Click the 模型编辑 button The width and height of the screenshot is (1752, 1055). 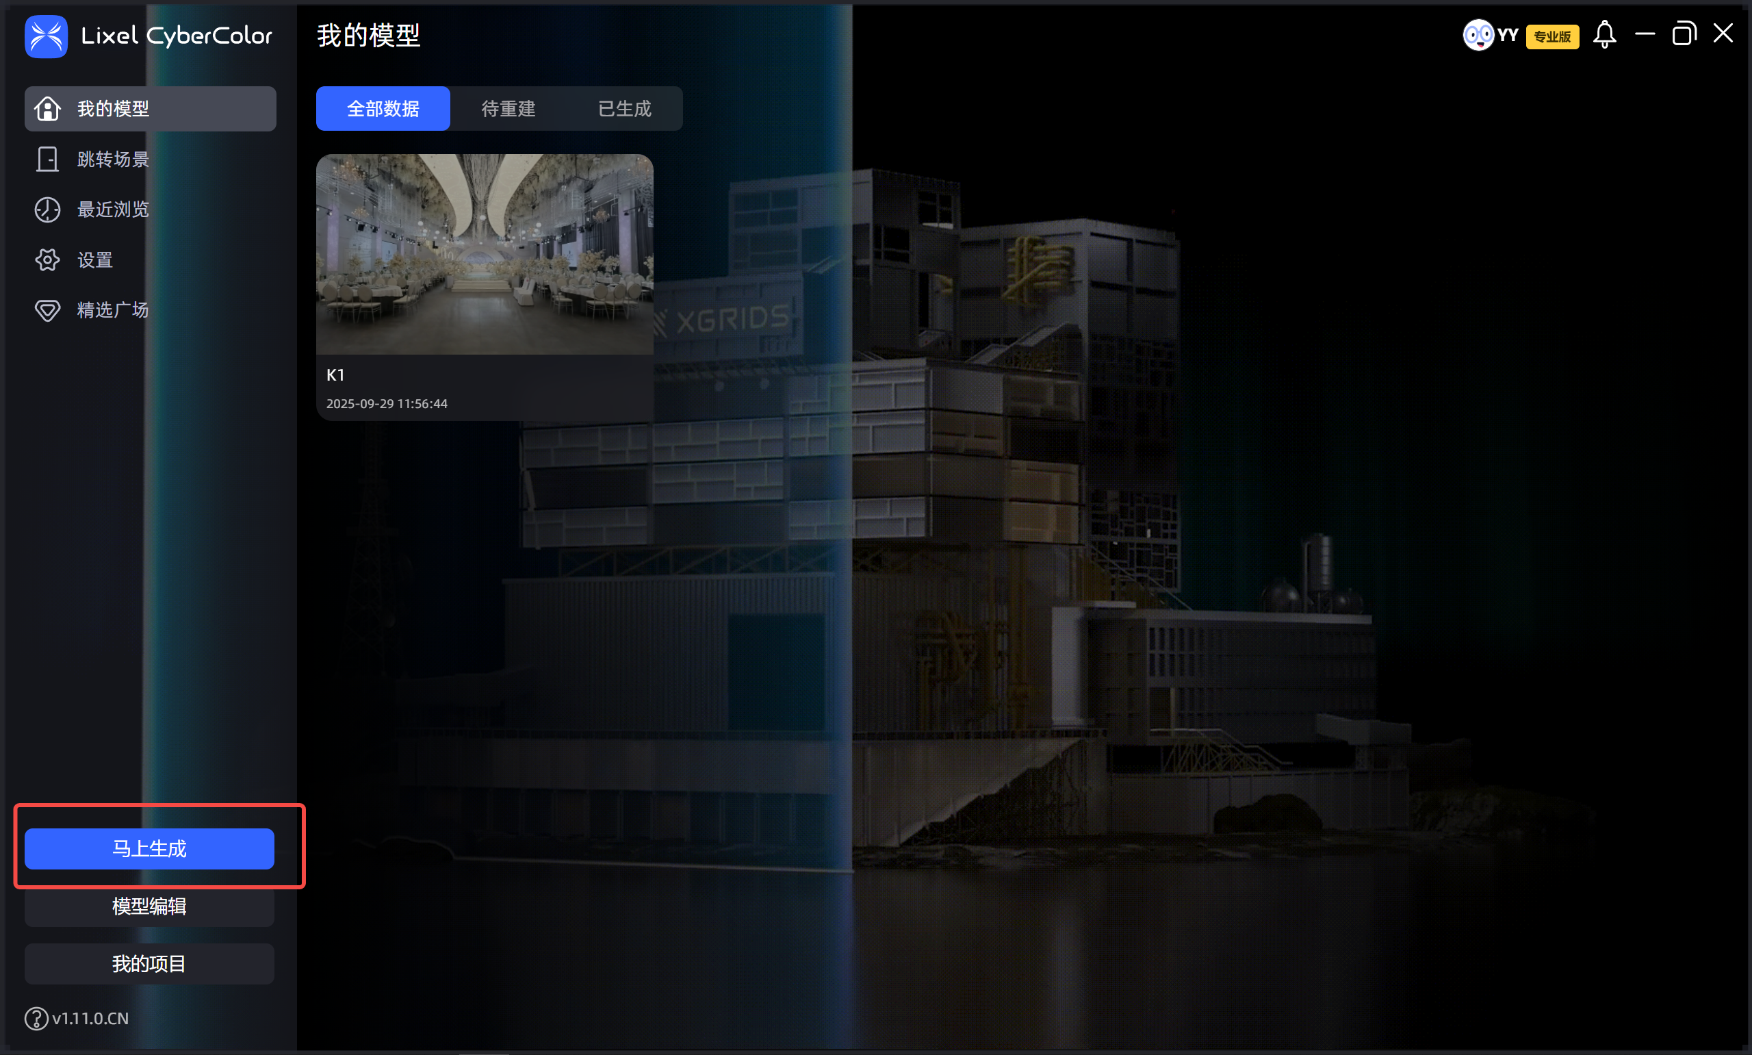(x=149, y=906)
